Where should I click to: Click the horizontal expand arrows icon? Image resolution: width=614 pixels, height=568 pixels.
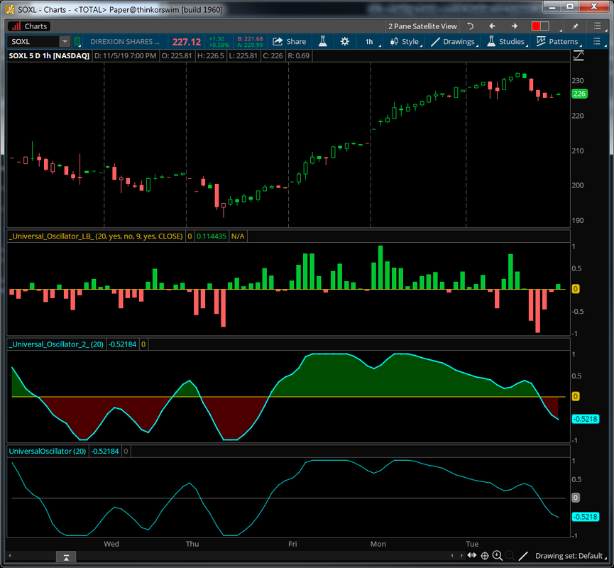click(472, 555)
